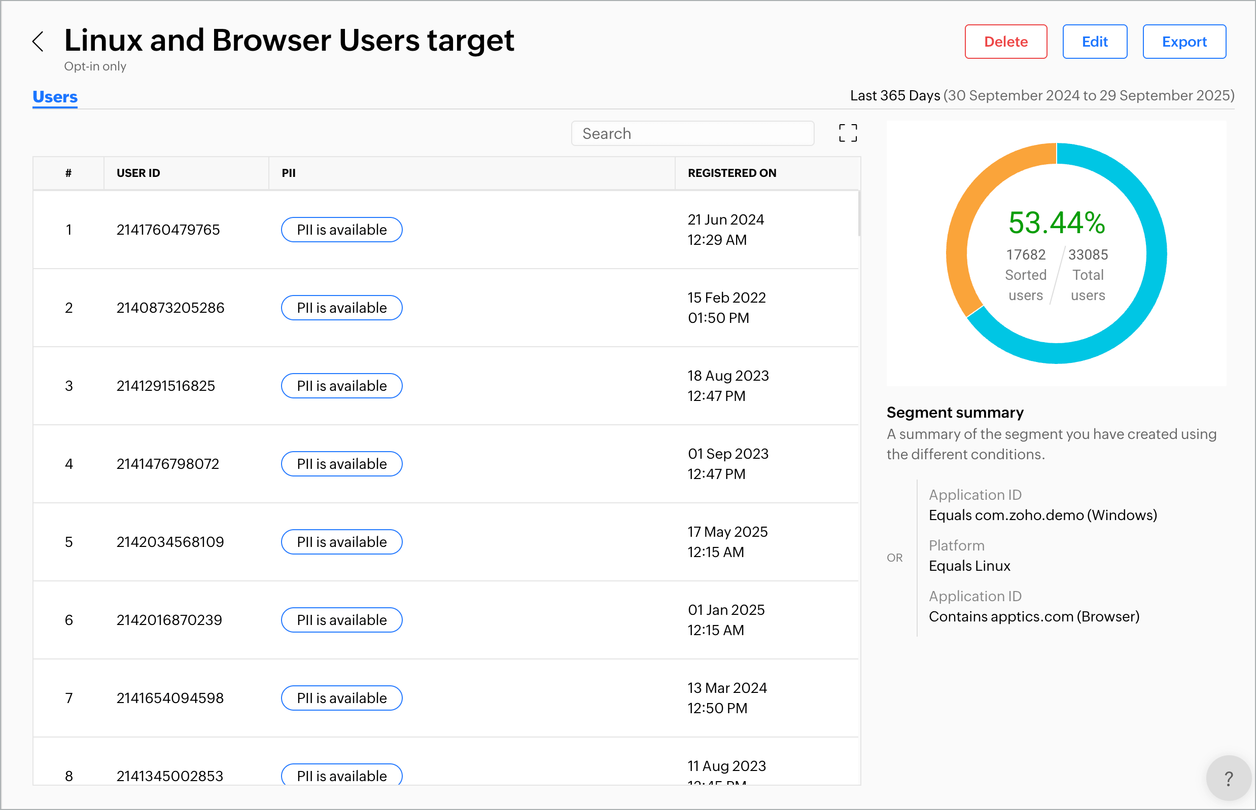Click the PII badge for user 2141760479765

pos(341,230)
